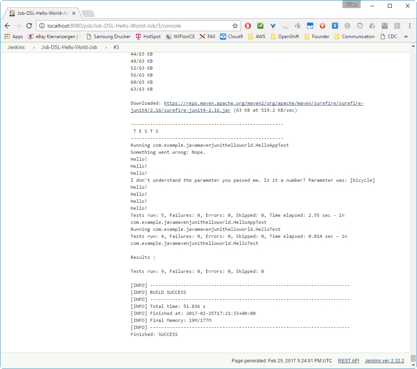Click the red Opera extension icon

pyautogui.click(x=248, y=26)
